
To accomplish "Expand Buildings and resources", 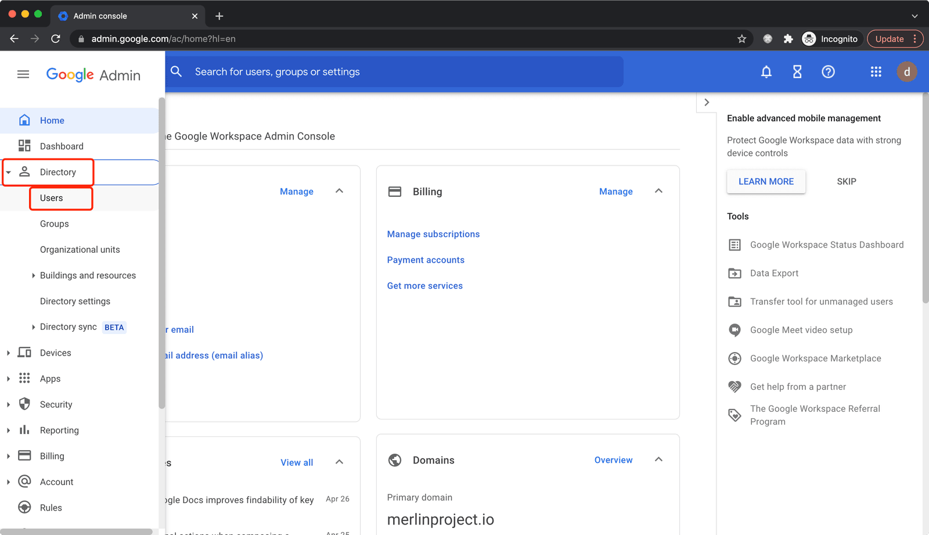I will (x=33, y=275).
